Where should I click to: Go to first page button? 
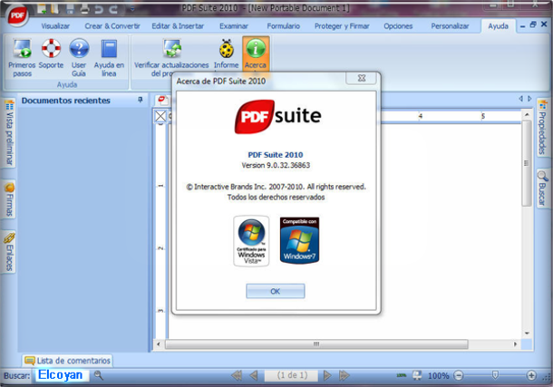point(237,375)
